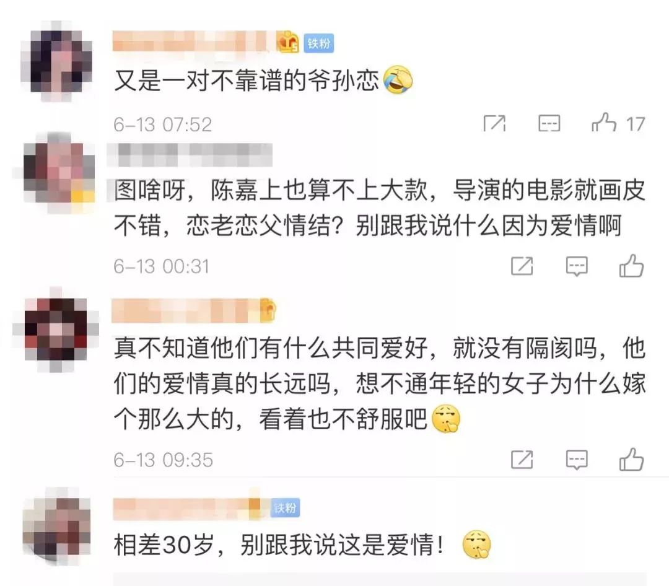Screen dimensions: 669x586
Task: Click the 铁粉 badge on last comment
Action: (x=285, y=507)
